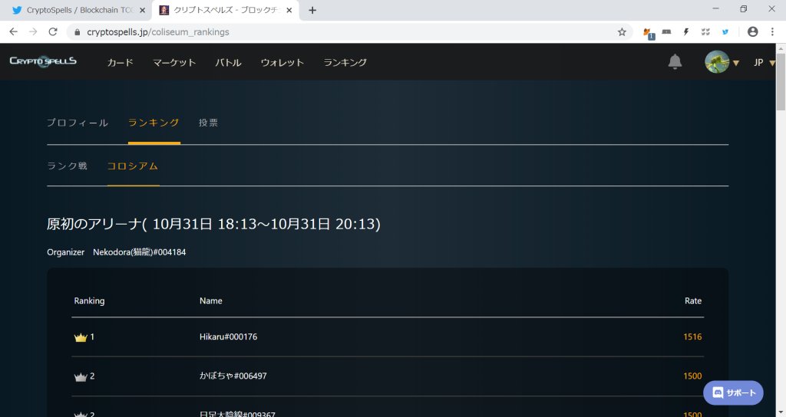Click the notification bell icon
Image resolution: width=786 pixels, height=417 pixels.
(x=675, y=62)
